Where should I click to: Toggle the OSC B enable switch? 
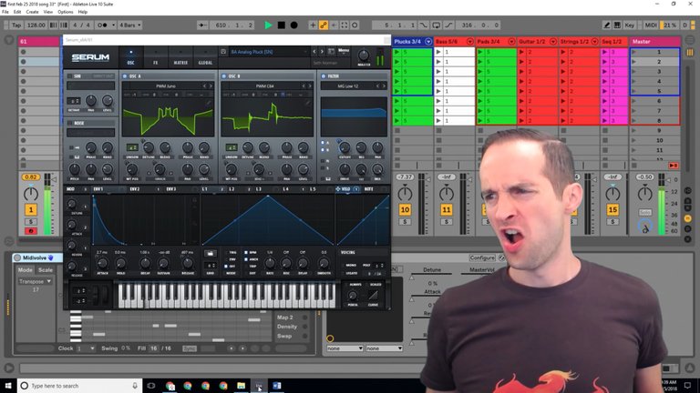[224, 76]
